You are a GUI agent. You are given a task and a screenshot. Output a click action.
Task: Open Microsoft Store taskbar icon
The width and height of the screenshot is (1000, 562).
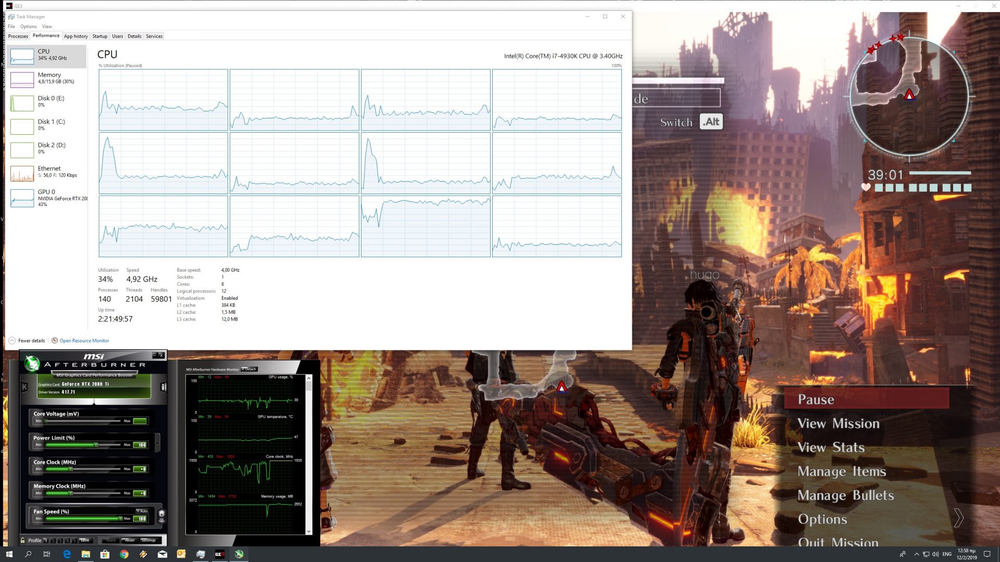point(105,554)
